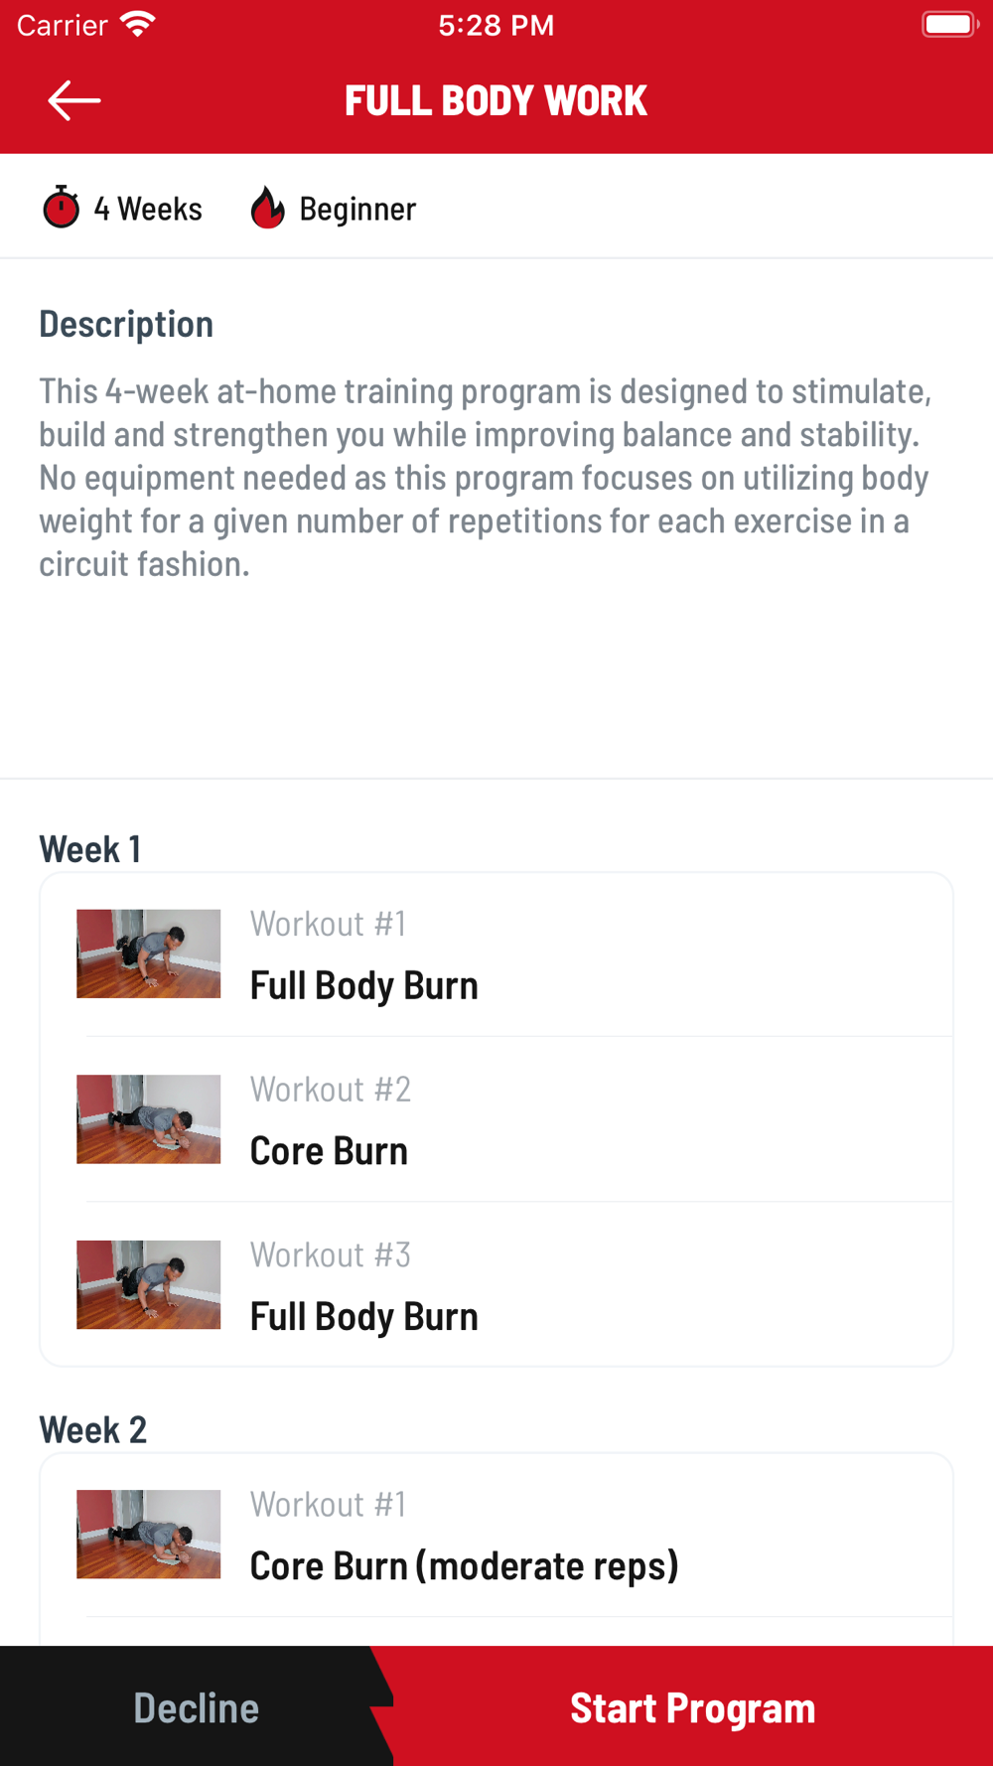This screenshot has height=1766, width=993.
Task: Click the FULL BODY WORK header title
Action: pos(496,100)
